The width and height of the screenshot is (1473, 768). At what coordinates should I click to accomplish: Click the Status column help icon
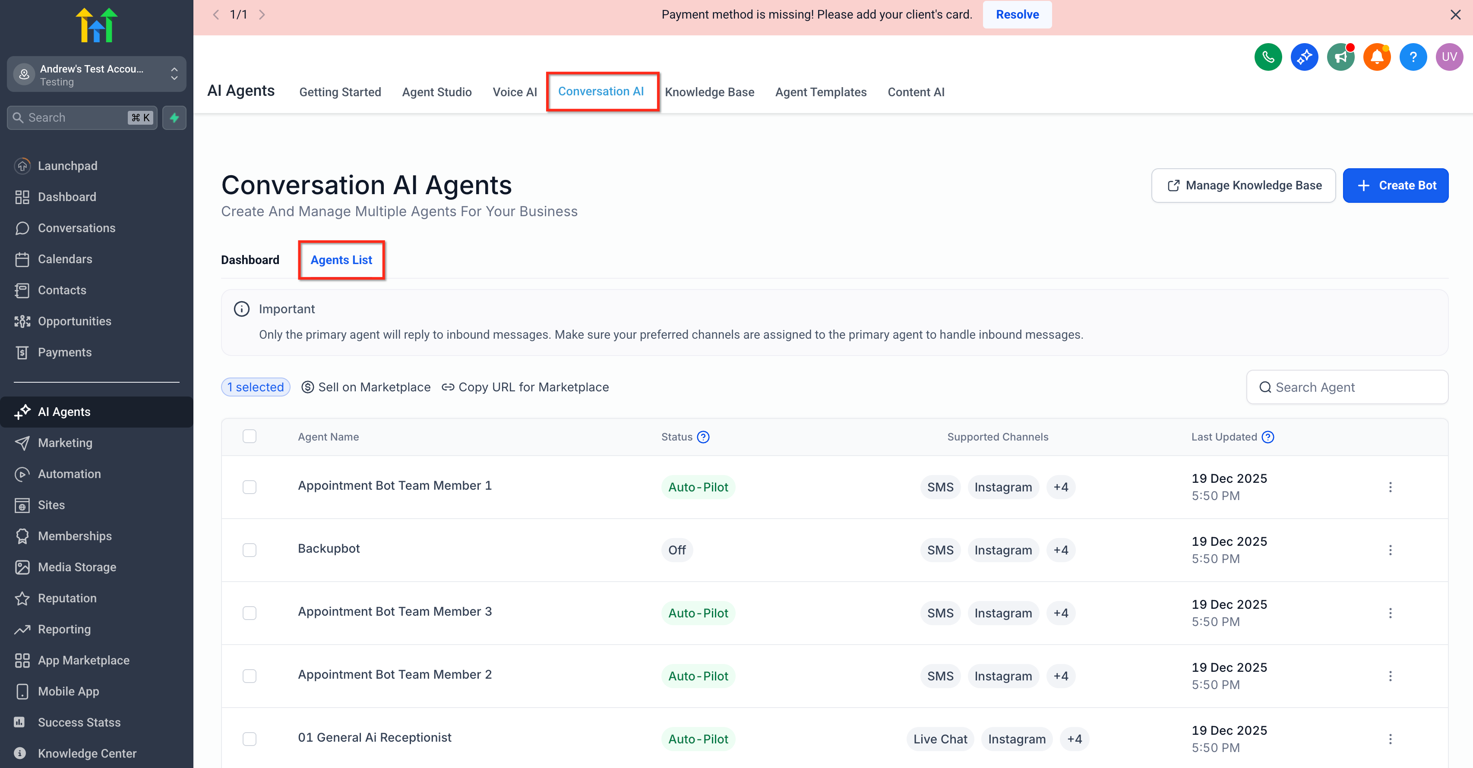point(703,437)
